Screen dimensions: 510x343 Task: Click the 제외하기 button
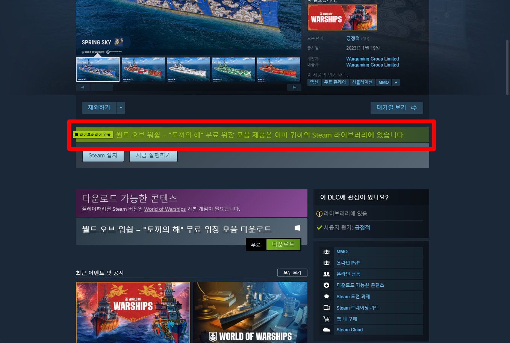99,108
